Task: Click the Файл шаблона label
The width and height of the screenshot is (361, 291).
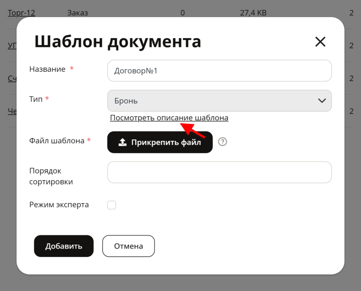Action: click(57, 140)
